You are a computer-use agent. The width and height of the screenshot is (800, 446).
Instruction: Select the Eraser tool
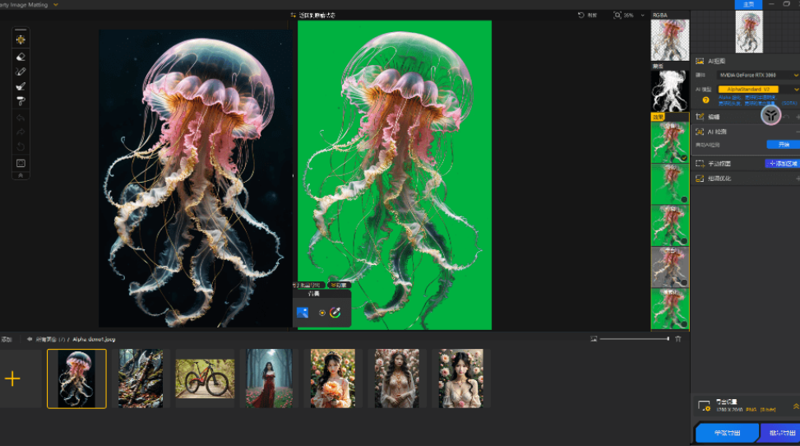point(21,57)
